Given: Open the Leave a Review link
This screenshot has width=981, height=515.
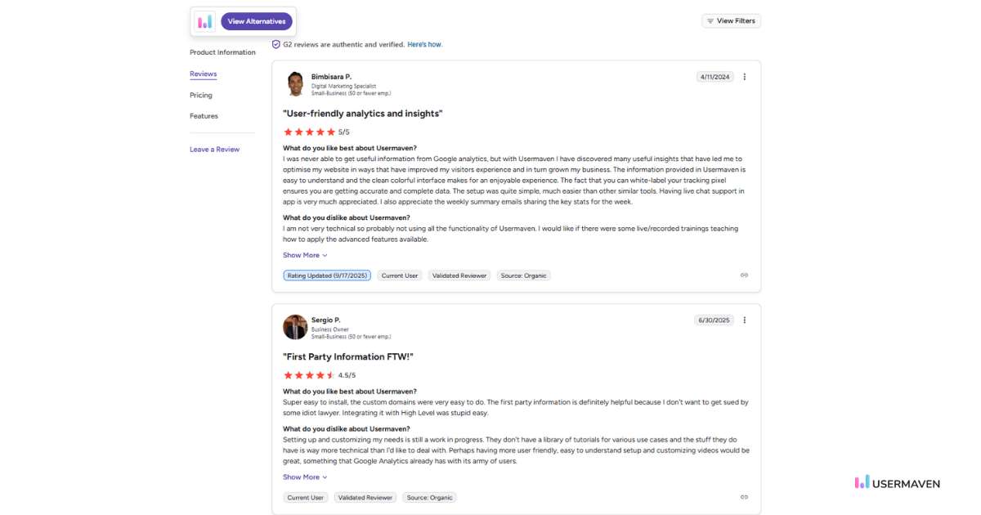Looking at the screenshot, I should tap(215, 150).
